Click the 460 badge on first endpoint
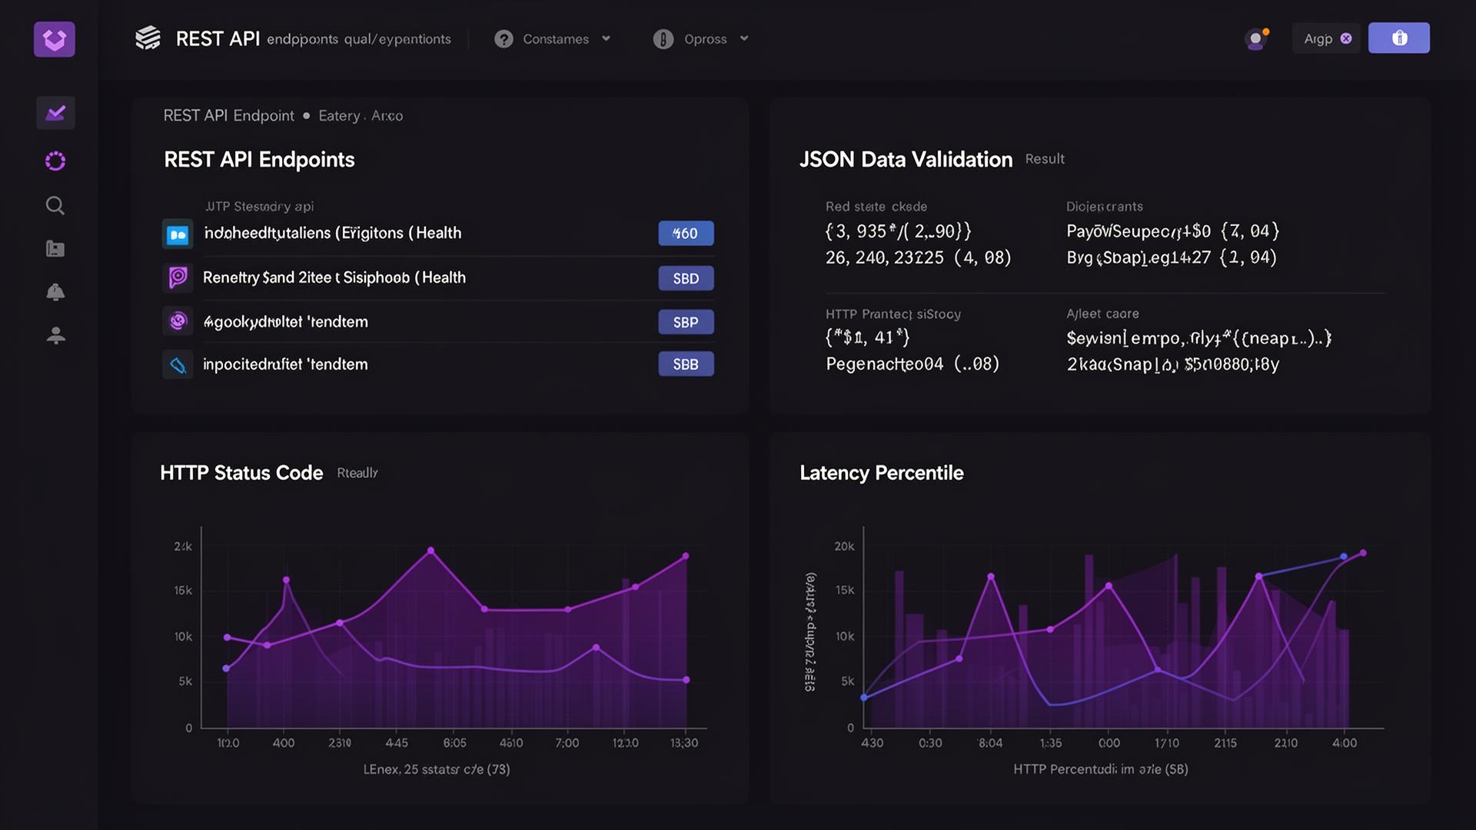The height and width of the screenshot is (830, 1476). (686, 234)
